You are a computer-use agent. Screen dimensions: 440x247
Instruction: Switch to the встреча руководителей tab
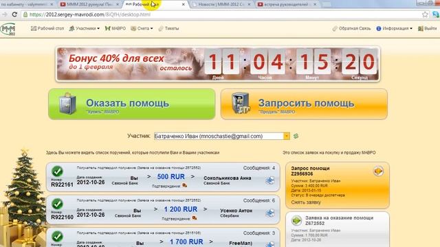click(x=286, y=4)
